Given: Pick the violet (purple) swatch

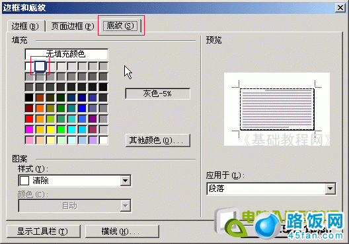Looking at the screenshot, I should 93,119.
